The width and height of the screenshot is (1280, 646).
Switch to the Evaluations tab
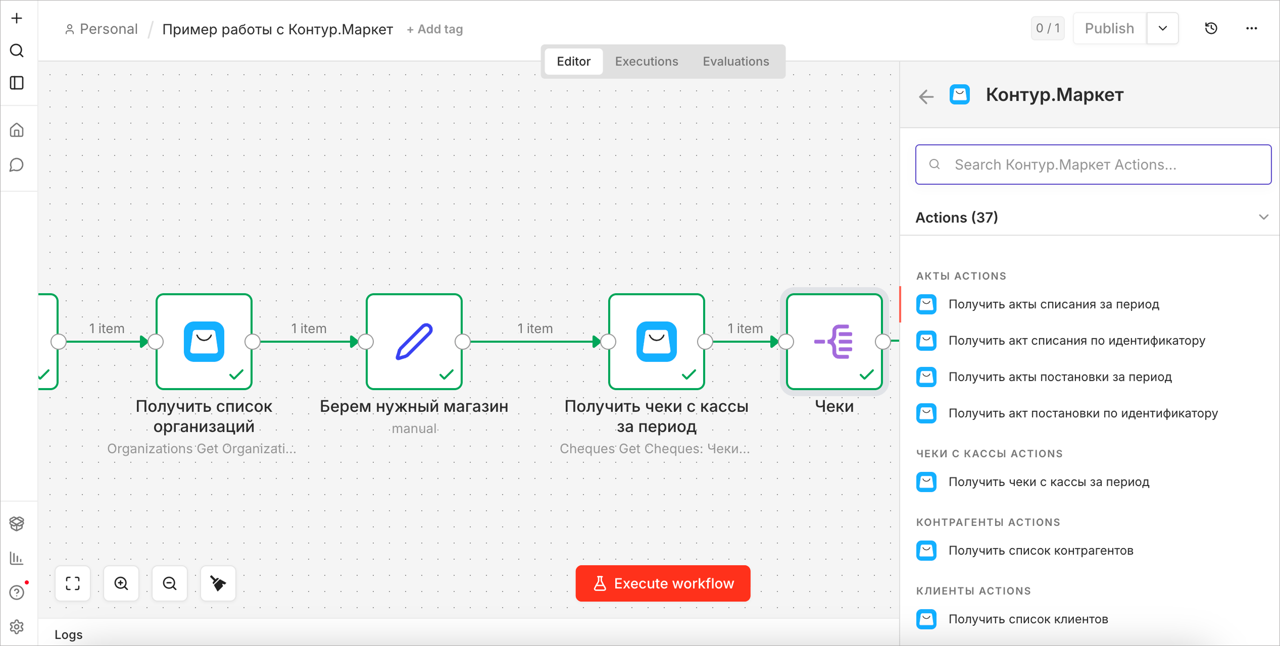[736, 61]
